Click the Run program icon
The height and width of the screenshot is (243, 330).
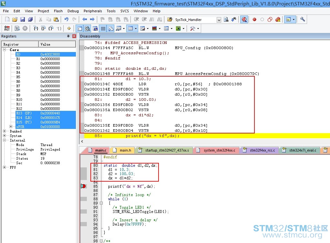pos(17,28)
